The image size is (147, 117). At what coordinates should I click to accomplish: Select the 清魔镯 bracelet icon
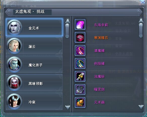pyautogui.click(x=80, y=51)
